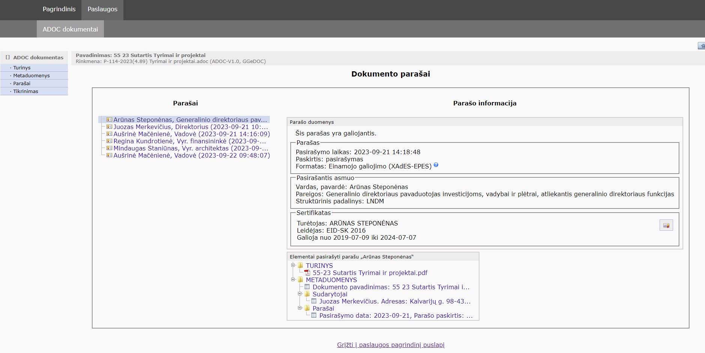Collapse the Parašai subfolder tree node
Viewport: 705px width, 353px height.
click(x=300, y=308)
